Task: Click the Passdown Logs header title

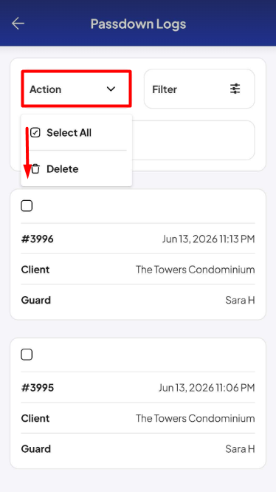Action: (138, 24)
